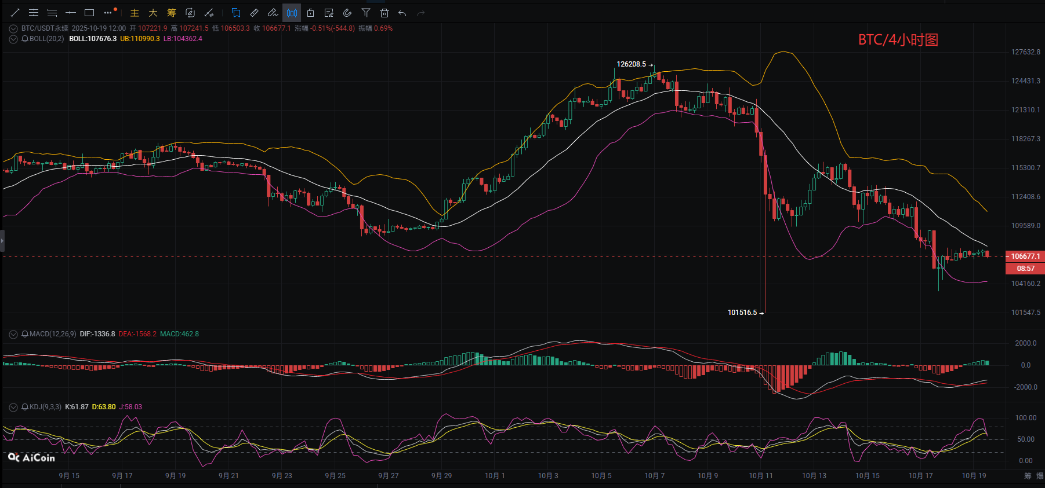Click the 爆 button at bottom right

click(x=1040, y=476)
